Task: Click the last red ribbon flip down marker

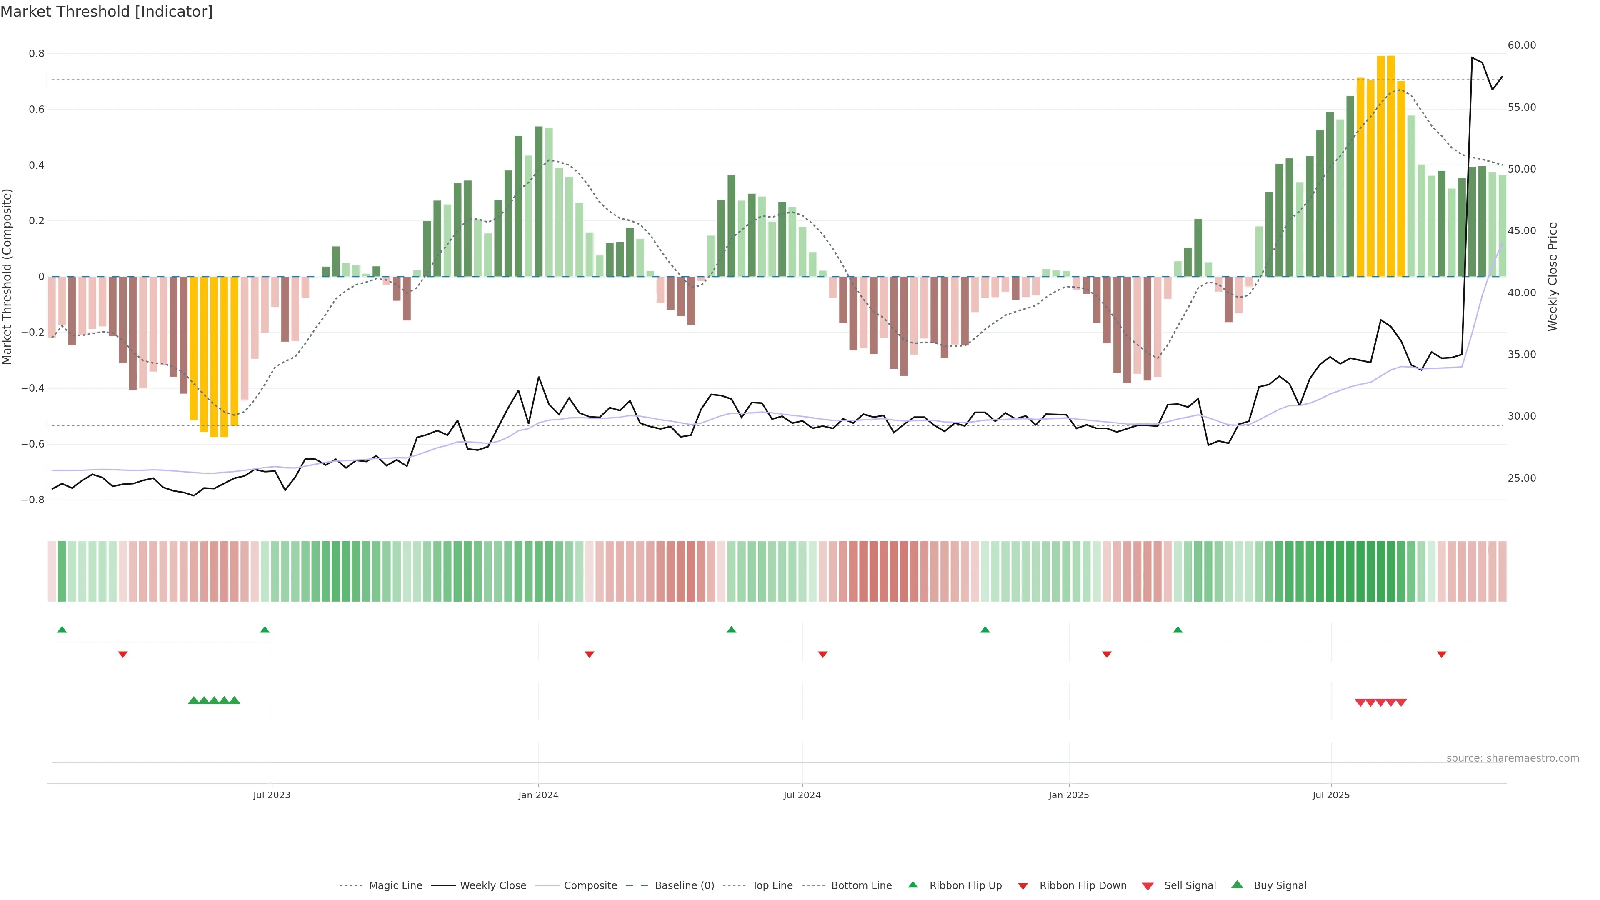Action: (x=1441, y=654)
